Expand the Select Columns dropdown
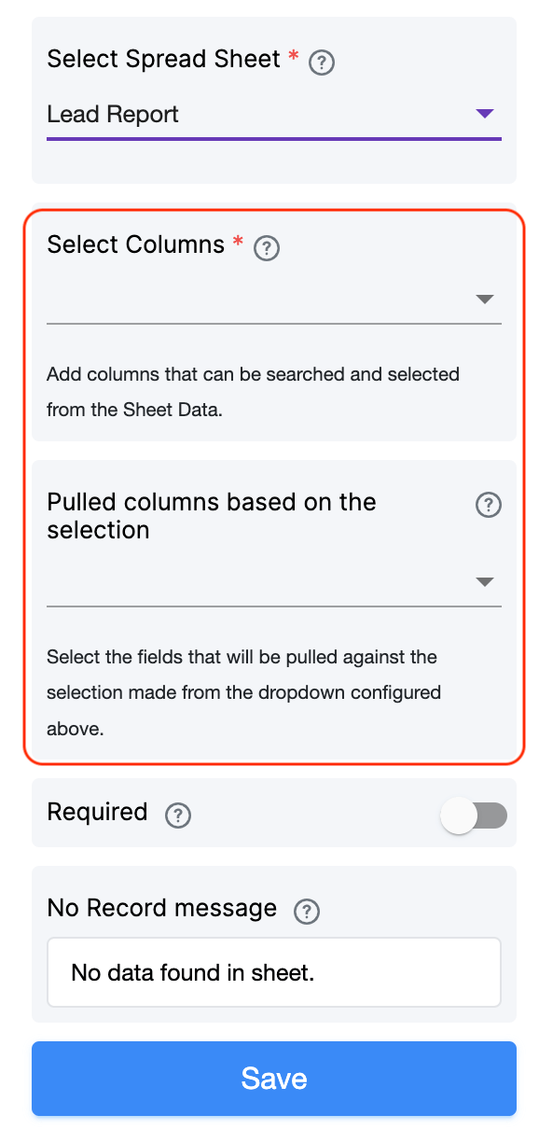 tap(485, 299)
